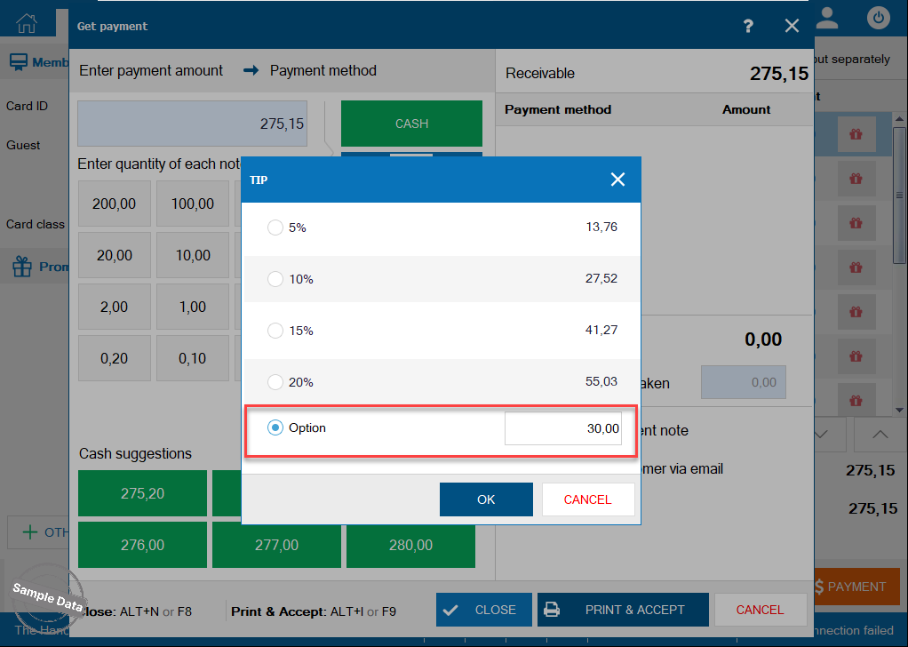Image resolution: width=908 pixels, height=647 pixels.
Task: Click PRINT & ACCEPT button
Action: [x=623, y=610]
